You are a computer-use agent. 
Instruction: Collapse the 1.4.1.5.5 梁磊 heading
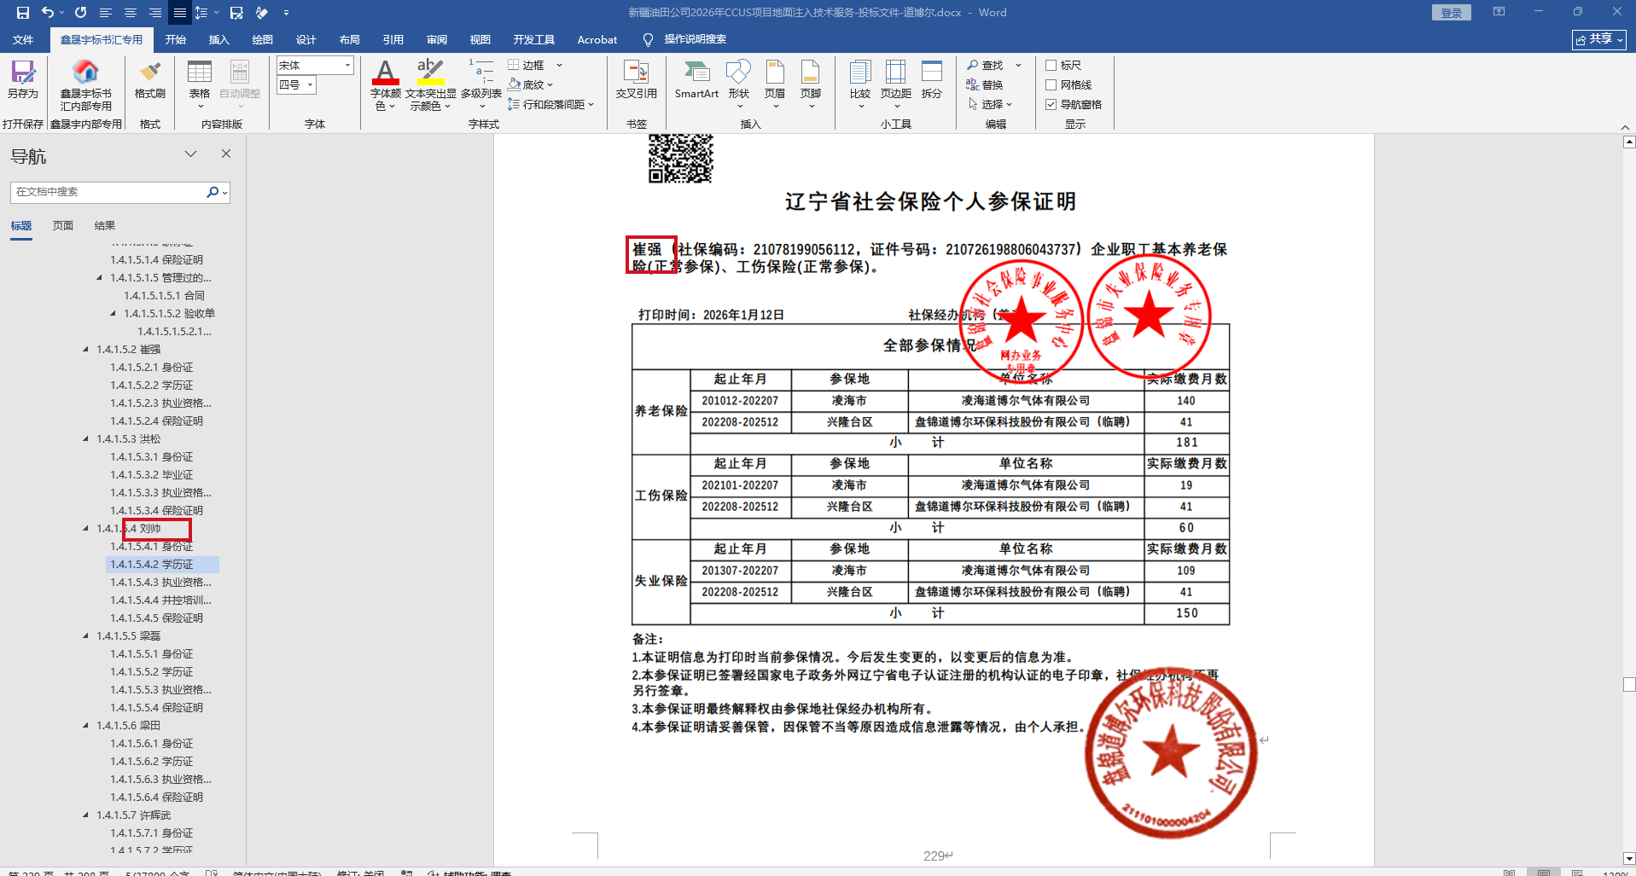click(x=85, y=635)
